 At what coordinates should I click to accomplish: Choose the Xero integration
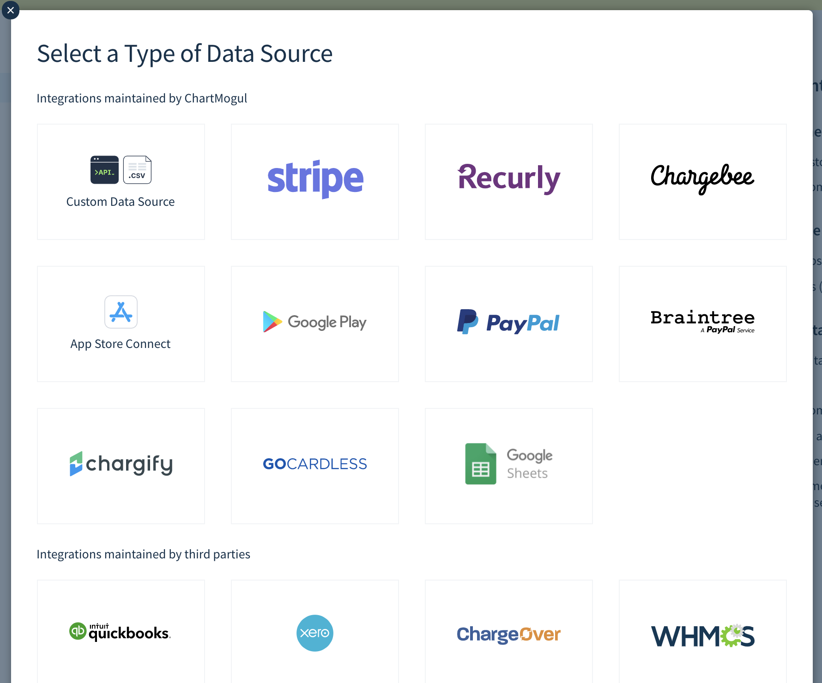click(315, 632)
